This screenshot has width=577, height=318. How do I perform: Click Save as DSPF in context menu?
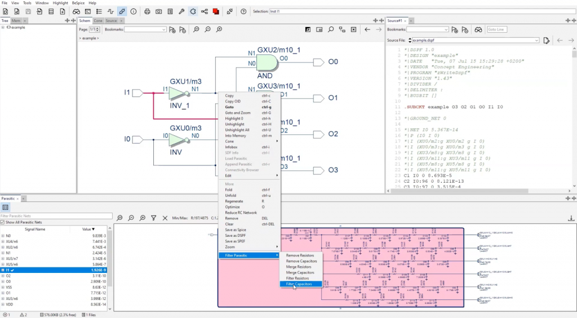[x=249, y=236]
